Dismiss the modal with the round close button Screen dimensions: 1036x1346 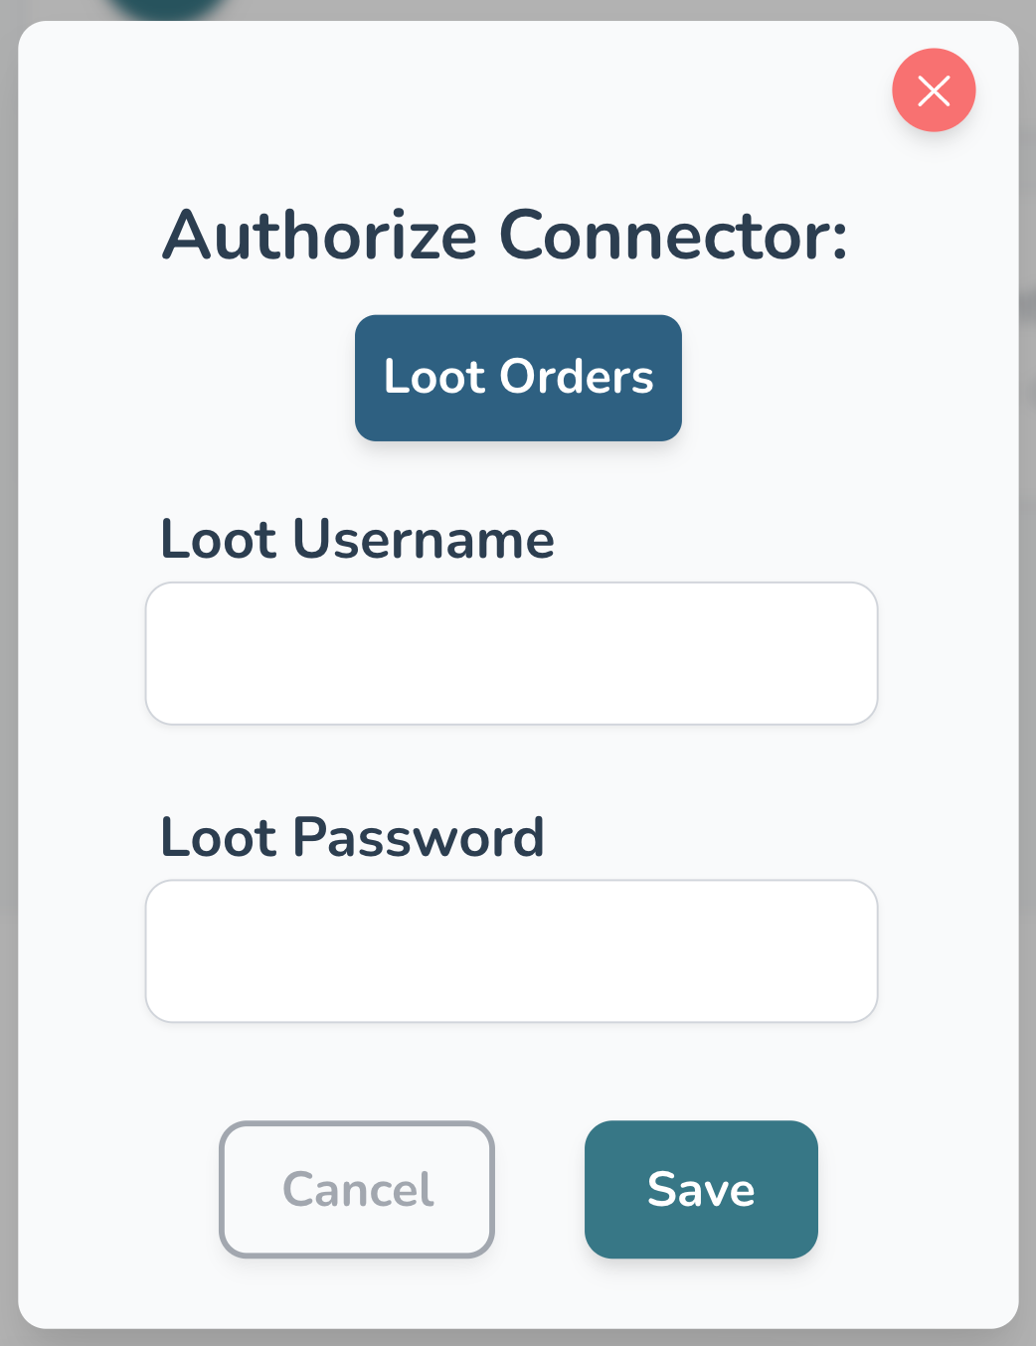(934, 90)
